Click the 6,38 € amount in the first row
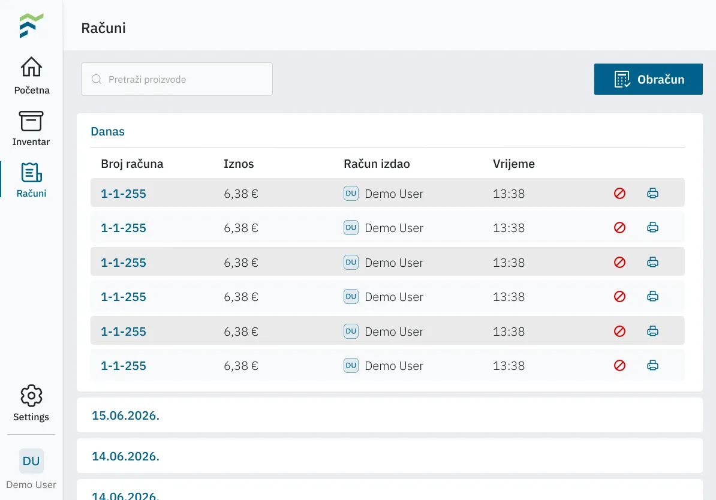The height and width of the screenshot is (500, 716). click(241, 194)
